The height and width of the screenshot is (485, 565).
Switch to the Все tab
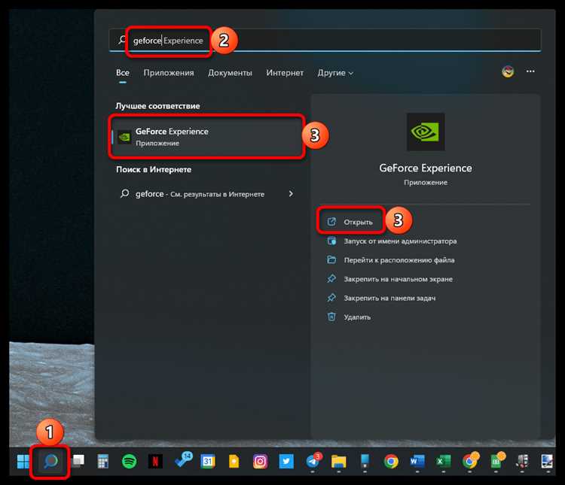[x=123, y=73]
